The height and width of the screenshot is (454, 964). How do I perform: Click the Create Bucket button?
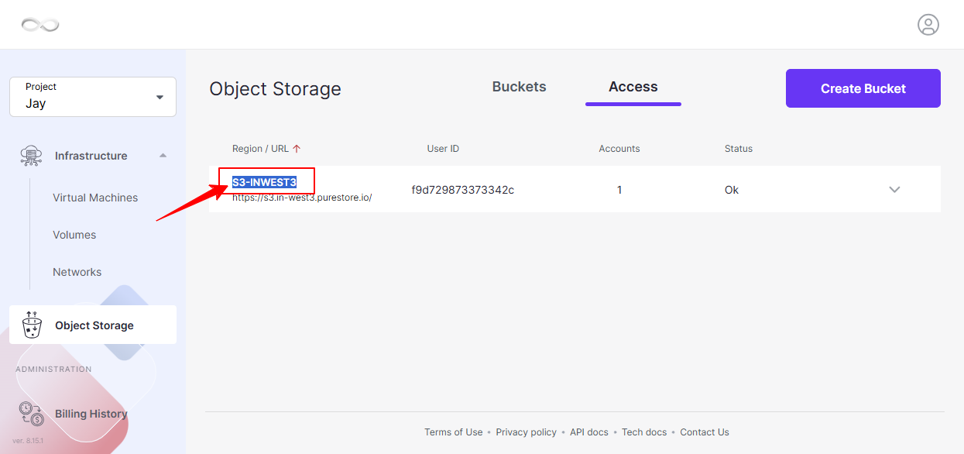coord(863,88)
